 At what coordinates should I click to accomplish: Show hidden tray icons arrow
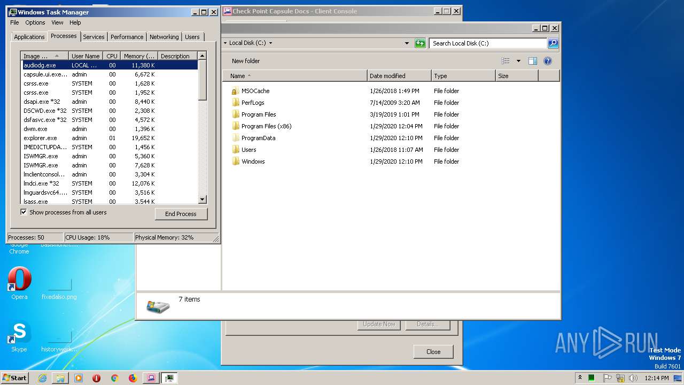tap(580, 378)
